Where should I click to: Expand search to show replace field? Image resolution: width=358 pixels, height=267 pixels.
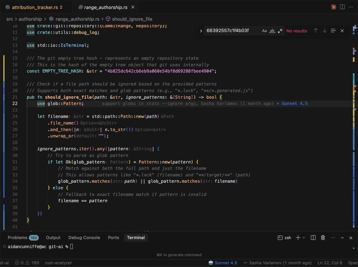(x=201, y=31)
